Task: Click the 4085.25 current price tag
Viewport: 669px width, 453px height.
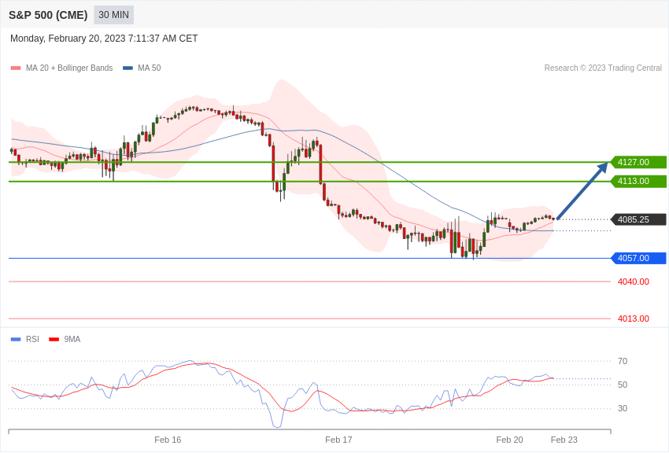Action: (x=639, y=219)
